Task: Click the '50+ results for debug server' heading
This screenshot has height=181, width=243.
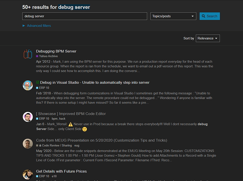Action: (x=56, y=7)
